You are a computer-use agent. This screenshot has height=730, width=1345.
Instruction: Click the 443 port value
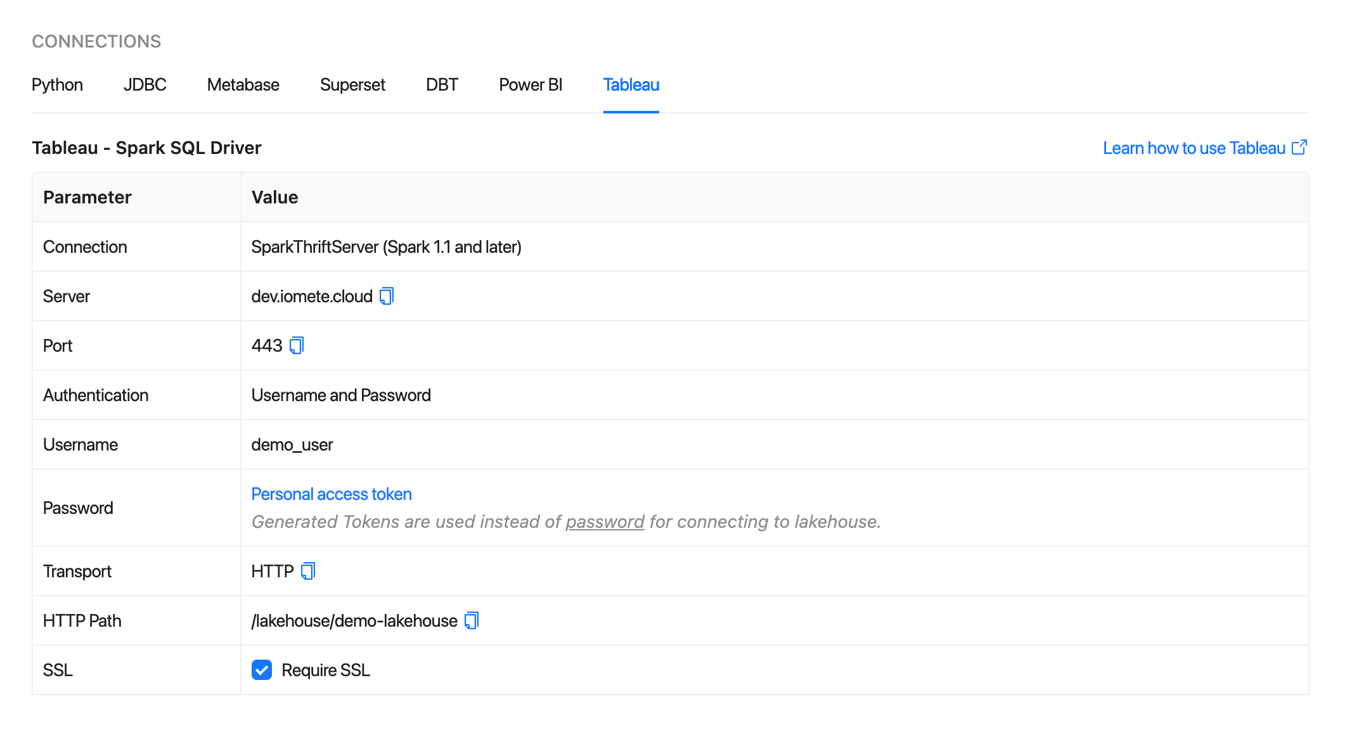[267, 345]
